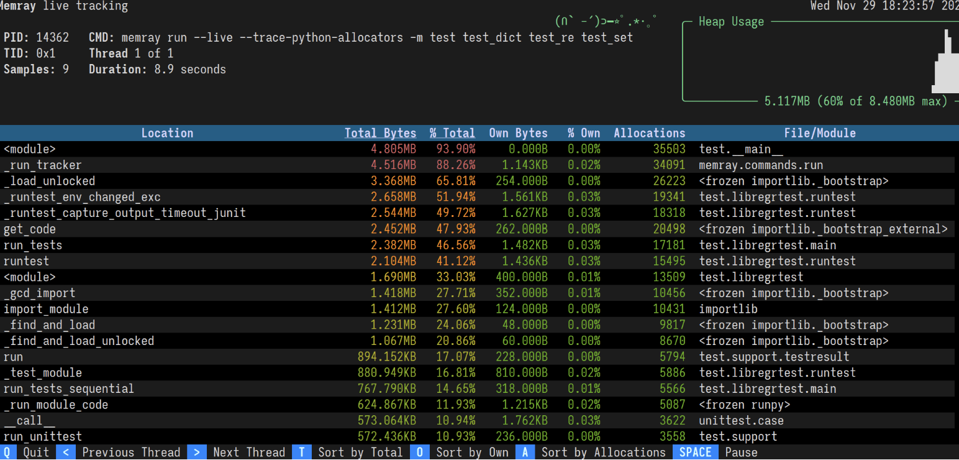
Task: Sort by the Total Bytes column header
Action: [380, 132]
